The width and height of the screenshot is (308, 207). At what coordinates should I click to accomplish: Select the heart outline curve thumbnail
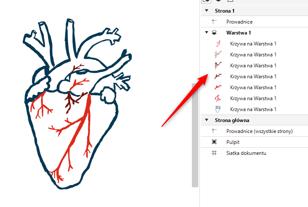[218, 109]
